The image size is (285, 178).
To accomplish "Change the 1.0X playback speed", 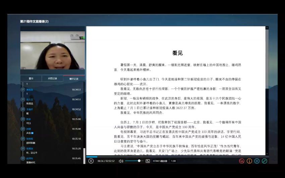I will pos(173,161).
